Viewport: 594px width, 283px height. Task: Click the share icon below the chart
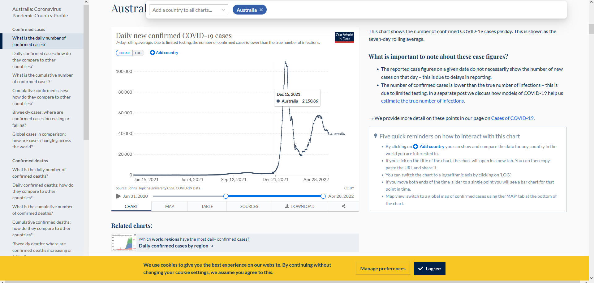tap(343, 206)
